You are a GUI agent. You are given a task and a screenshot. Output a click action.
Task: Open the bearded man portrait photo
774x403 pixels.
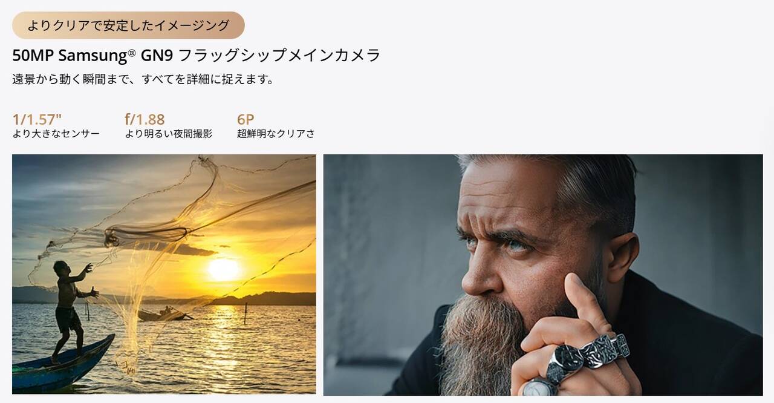[x=543, y=275]
